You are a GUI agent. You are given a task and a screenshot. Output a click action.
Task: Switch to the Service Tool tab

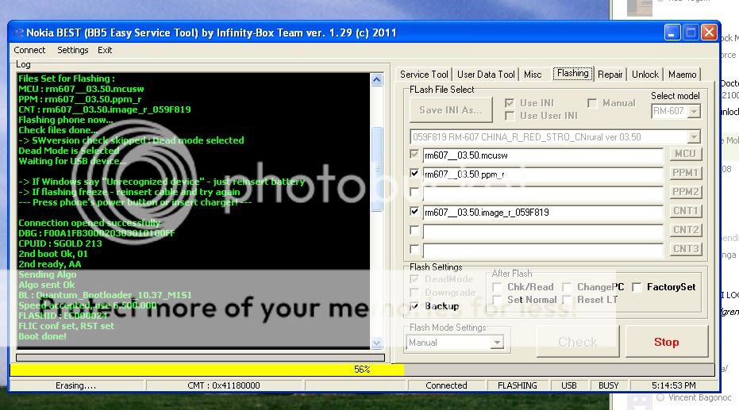coord(424,75)
